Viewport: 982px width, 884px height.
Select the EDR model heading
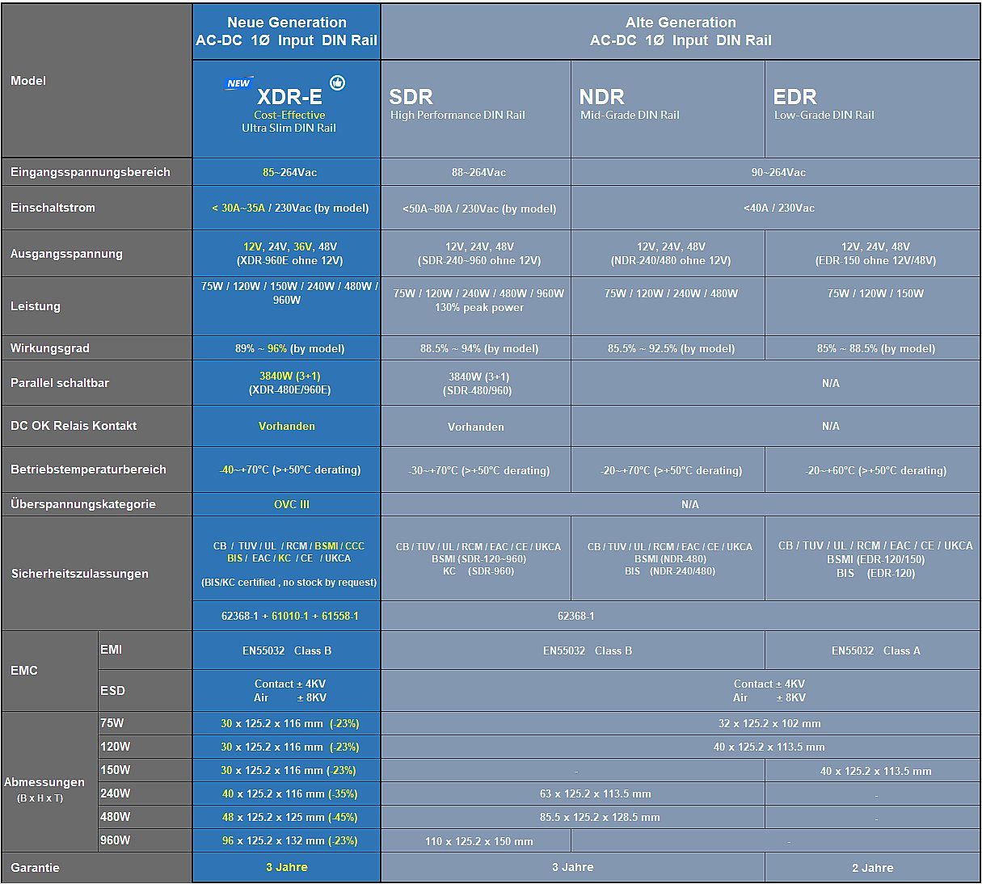click(795, 97)
